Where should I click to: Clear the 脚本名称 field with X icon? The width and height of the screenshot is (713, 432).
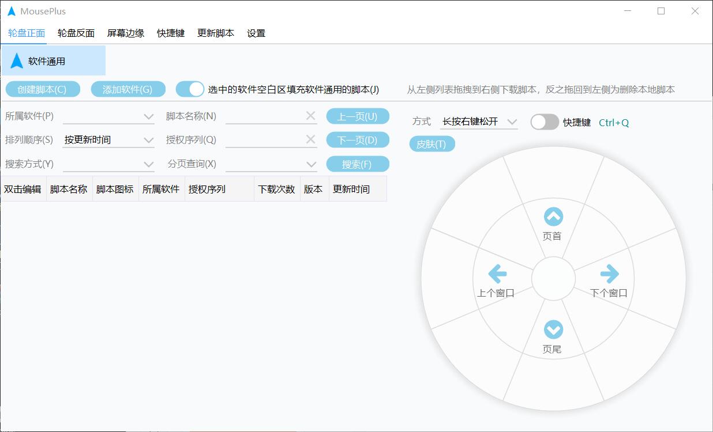(310, 116)
